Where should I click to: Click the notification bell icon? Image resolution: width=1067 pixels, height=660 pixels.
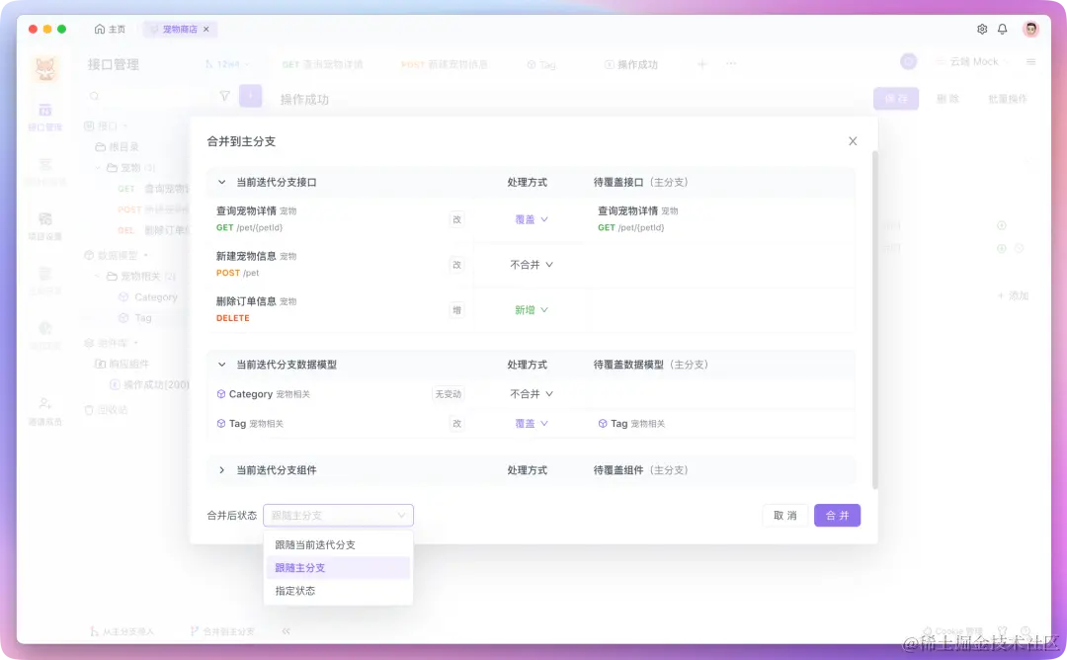click(1002, 29)
